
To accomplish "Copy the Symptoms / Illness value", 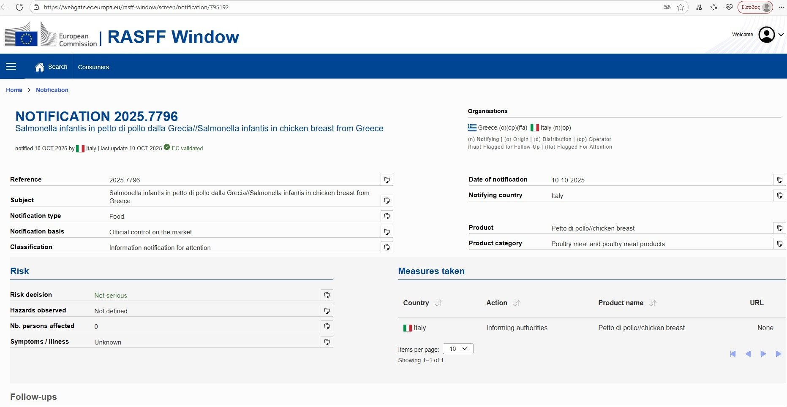I will [x=327, y=342].
